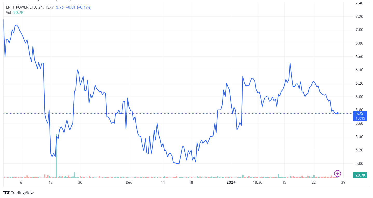Image resolution: width=373 pixels, height=198 pixels.
Task: Click the green 20.7K volume label
Action: point(360,175)
